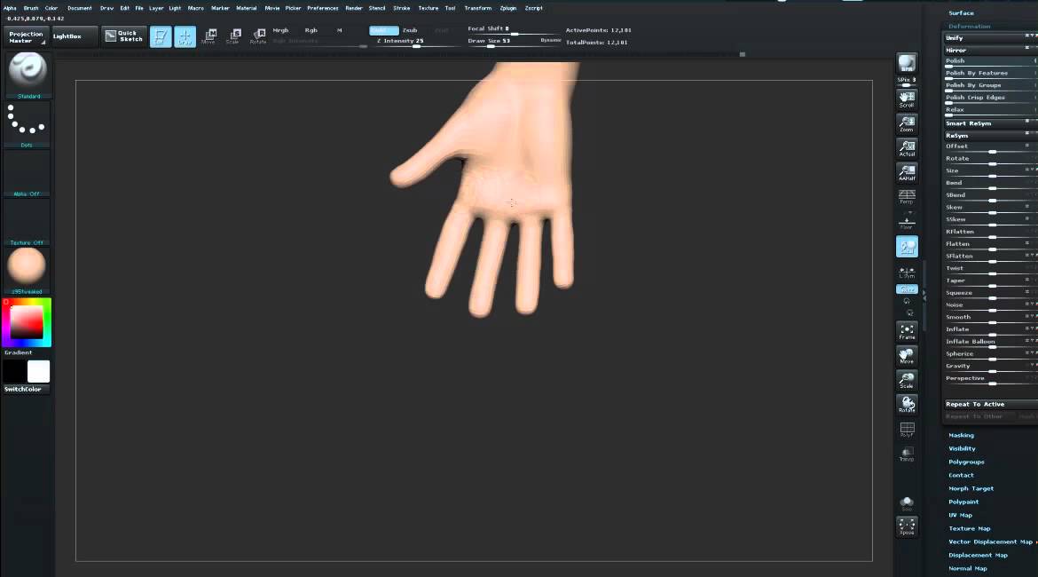
Task: Expand the Visibility sub-palette
Action: (x=962, y=448)
